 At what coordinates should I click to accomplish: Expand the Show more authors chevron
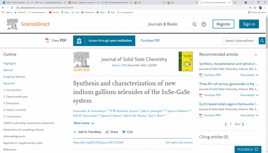93,123
